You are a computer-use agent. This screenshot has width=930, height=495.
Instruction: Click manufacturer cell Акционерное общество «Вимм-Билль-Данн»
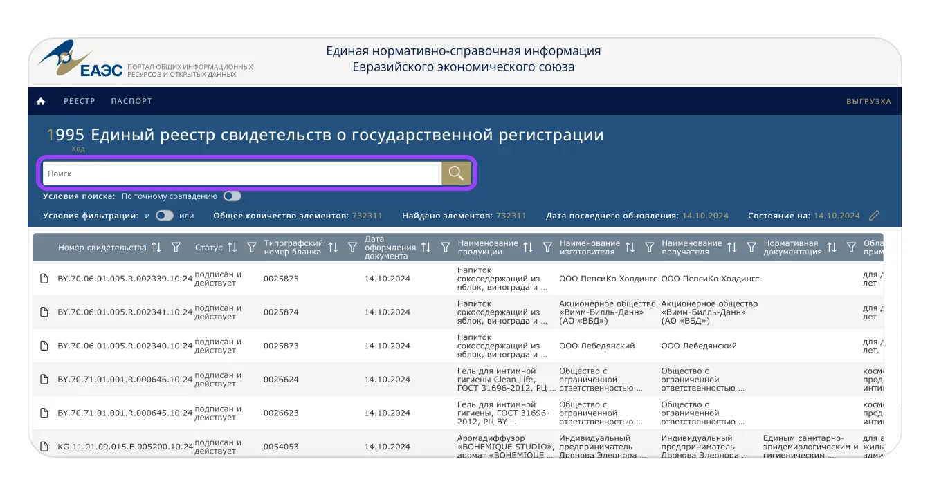pyautogui.click(x=607, y=312)
